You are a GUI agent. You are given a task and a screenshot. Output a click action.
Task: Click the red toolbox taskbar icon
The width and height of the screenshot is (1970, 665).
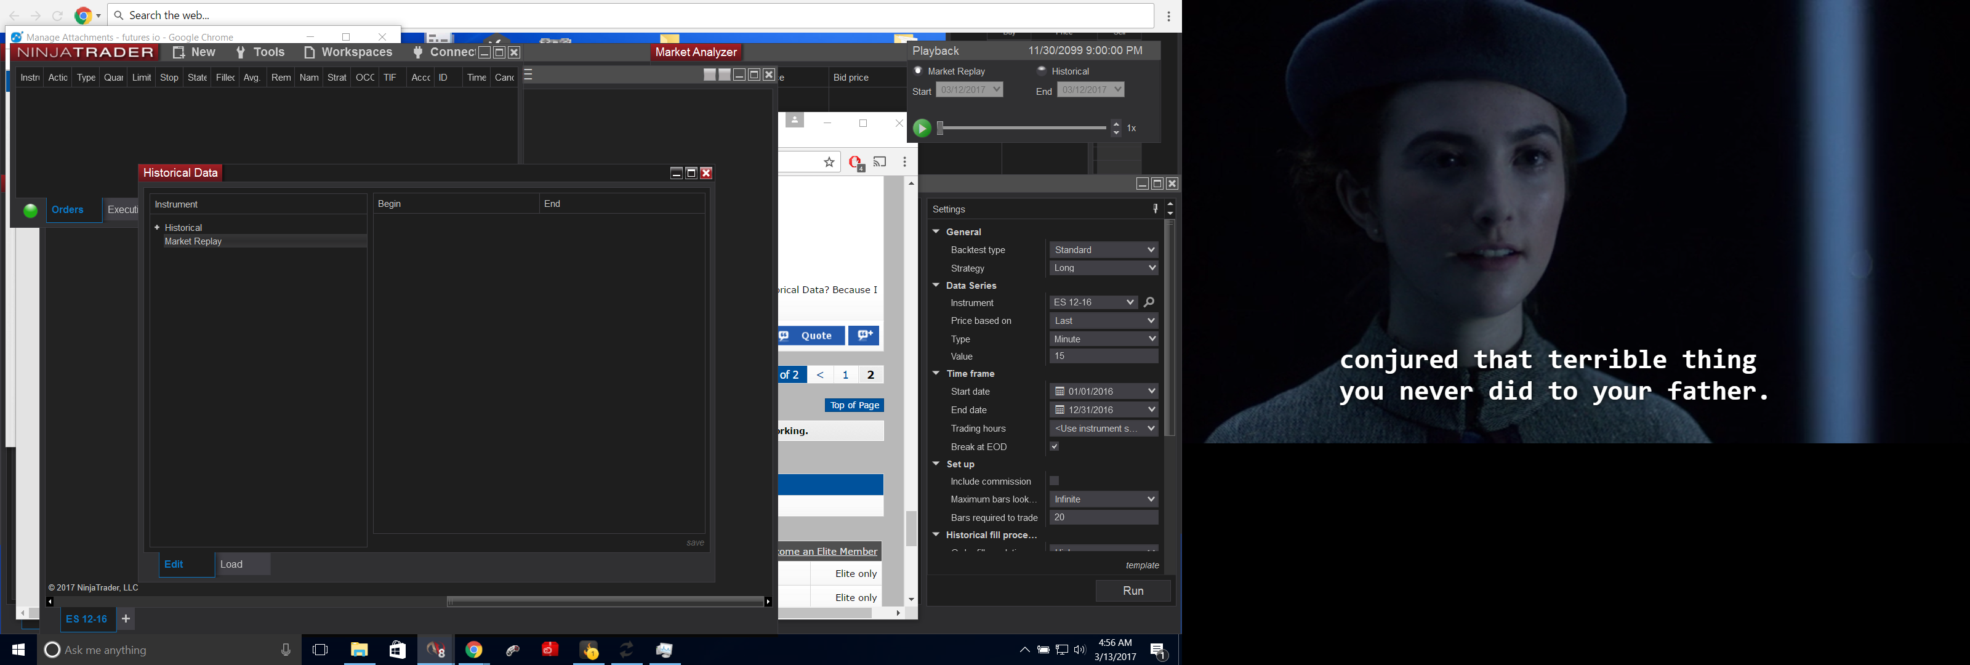(x=550, y=650)
